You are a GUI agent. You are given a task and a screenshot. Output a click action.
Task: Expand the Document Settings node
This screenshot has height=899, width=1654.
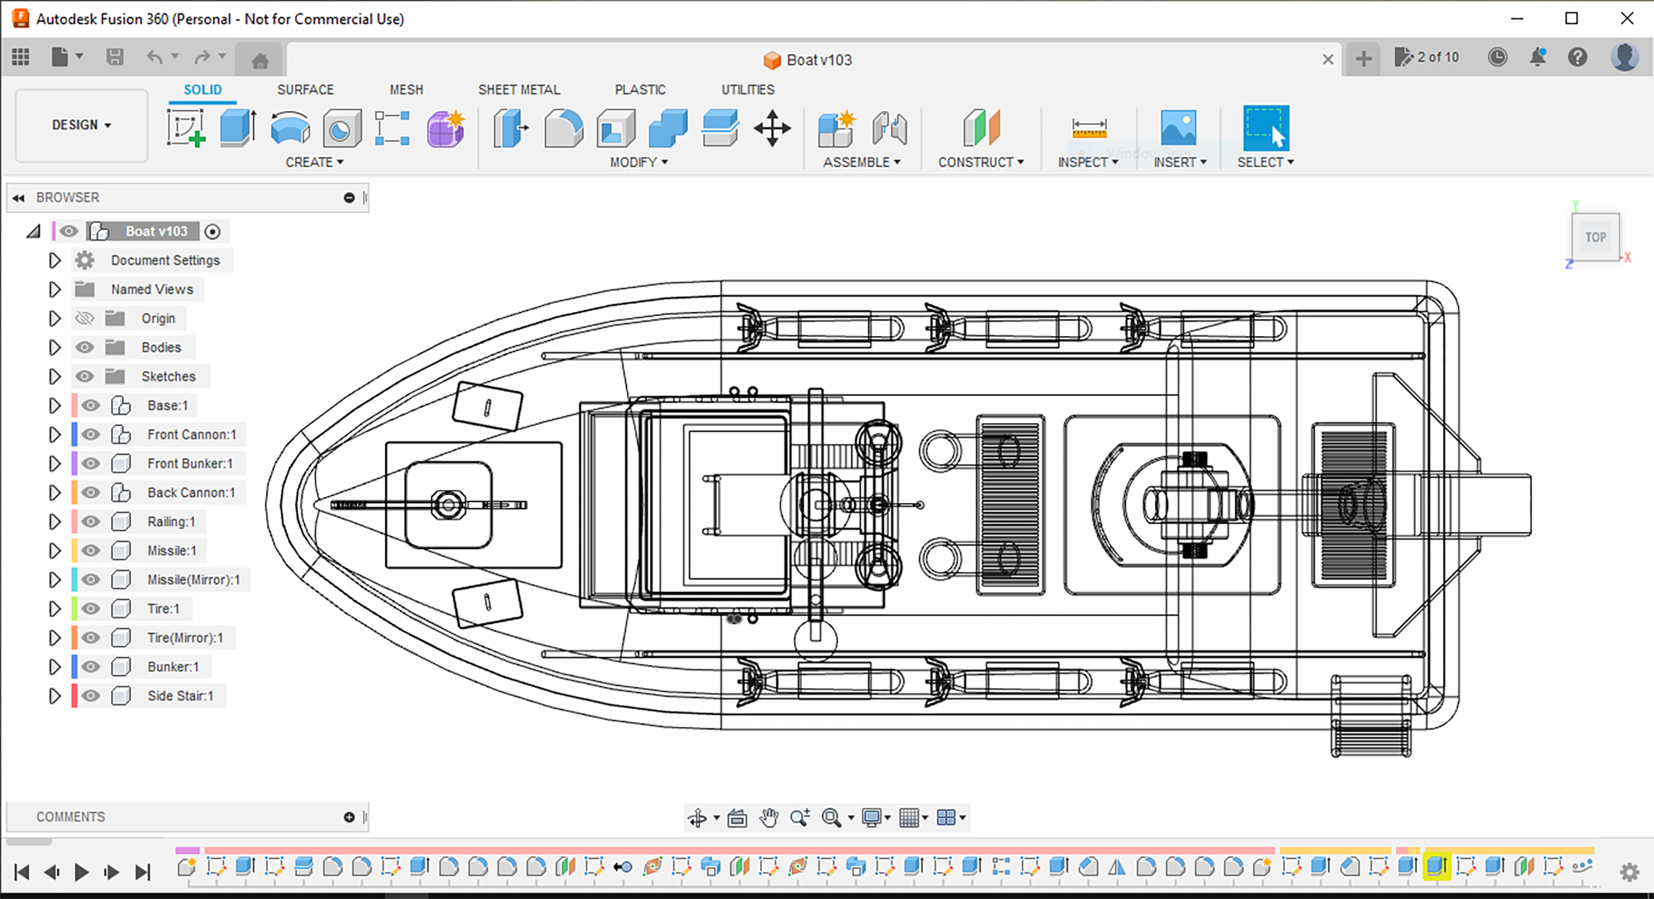(55, 260)
